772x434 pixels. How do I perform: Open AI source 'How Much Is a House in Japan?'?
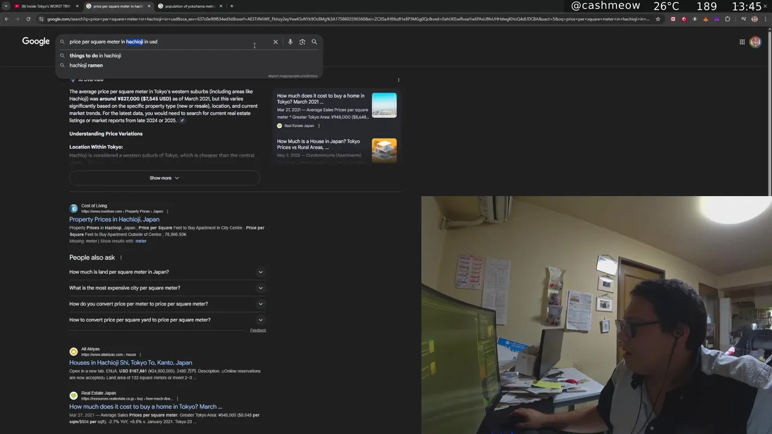click(x=318, y=144)
